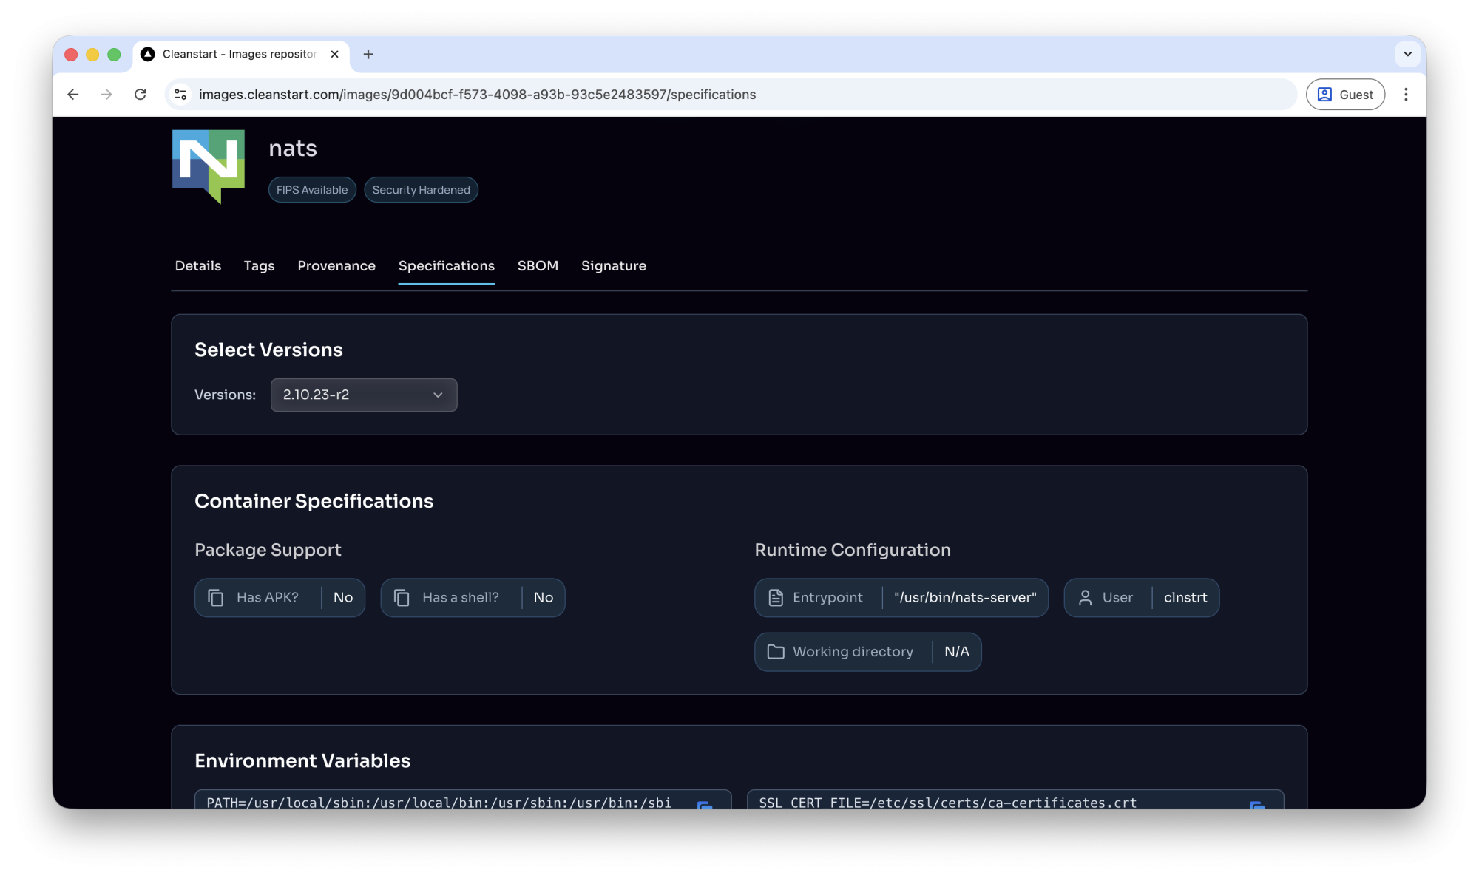Click the Entrypoint label
Viewport: 1479px width, 878px height.
(x=828, y=598)
